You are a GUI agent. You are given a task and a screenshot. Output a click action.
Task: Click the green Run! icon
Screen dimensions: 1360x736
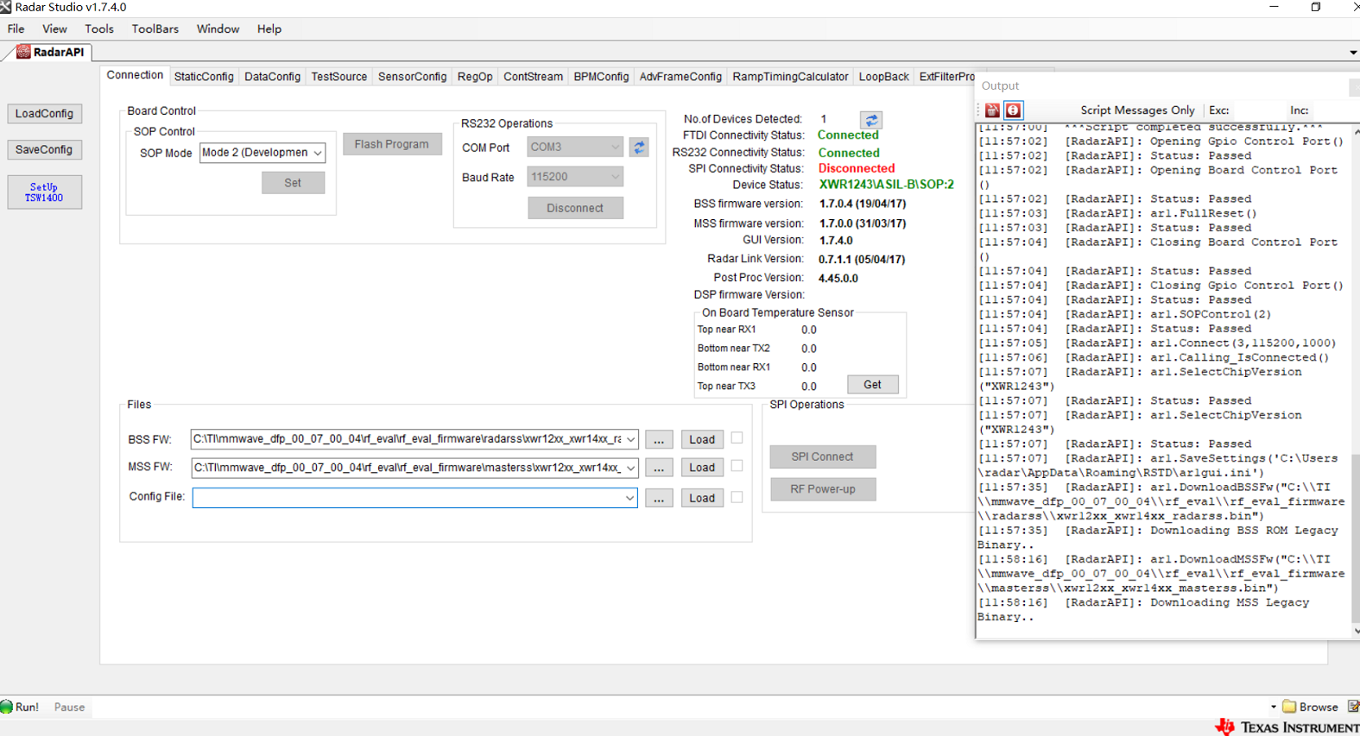[7, 707]
